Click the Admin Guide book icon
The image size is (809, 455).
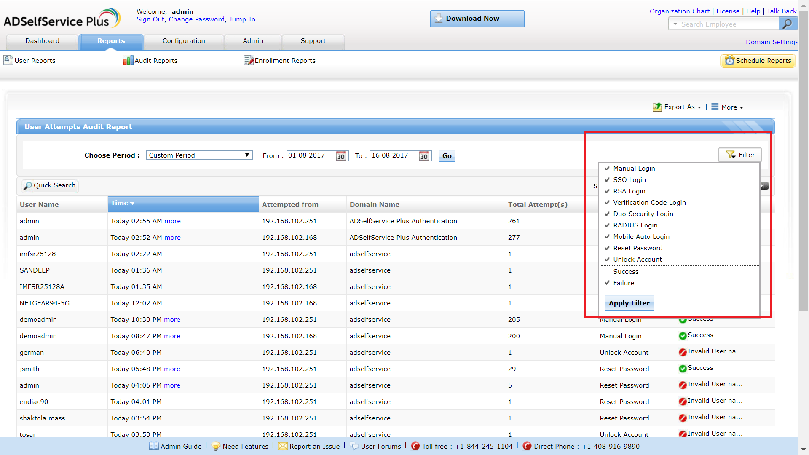point(153,446)
